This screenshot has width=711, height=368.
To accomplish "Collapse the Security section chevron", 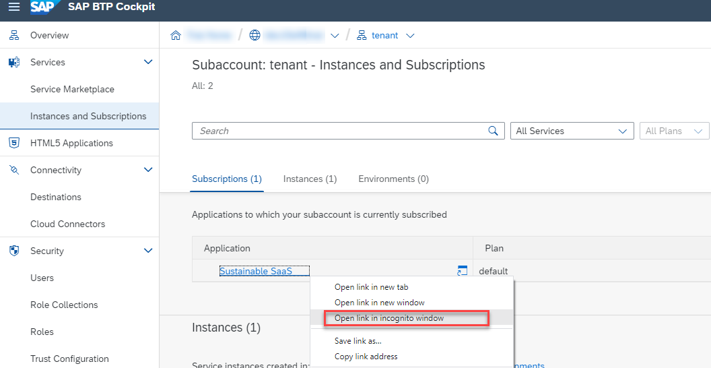I will [x=148, y=251].
